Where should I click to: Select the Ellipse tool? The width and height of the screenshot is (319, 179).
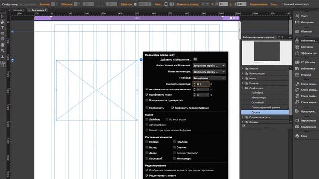2,33
